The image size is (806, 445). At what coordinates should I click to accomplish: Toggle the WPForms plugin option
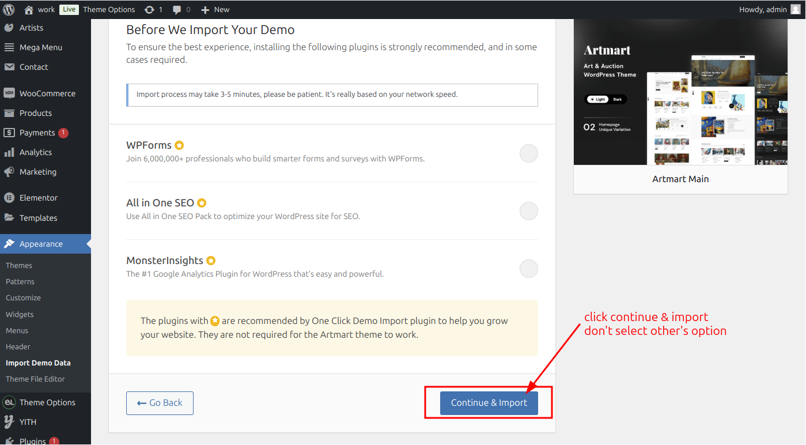[528, 153]
